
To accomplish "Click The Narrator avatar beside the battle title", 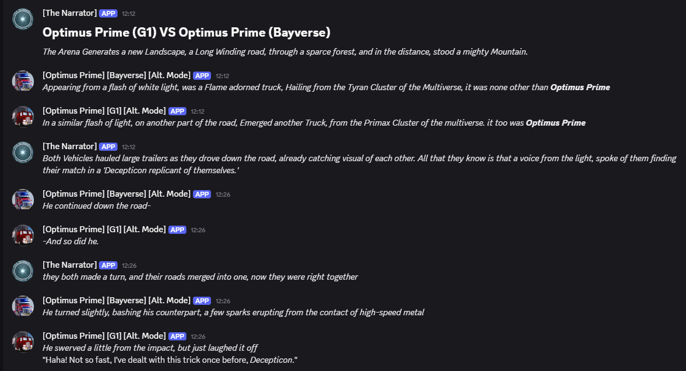I will [x=23, y=19].
